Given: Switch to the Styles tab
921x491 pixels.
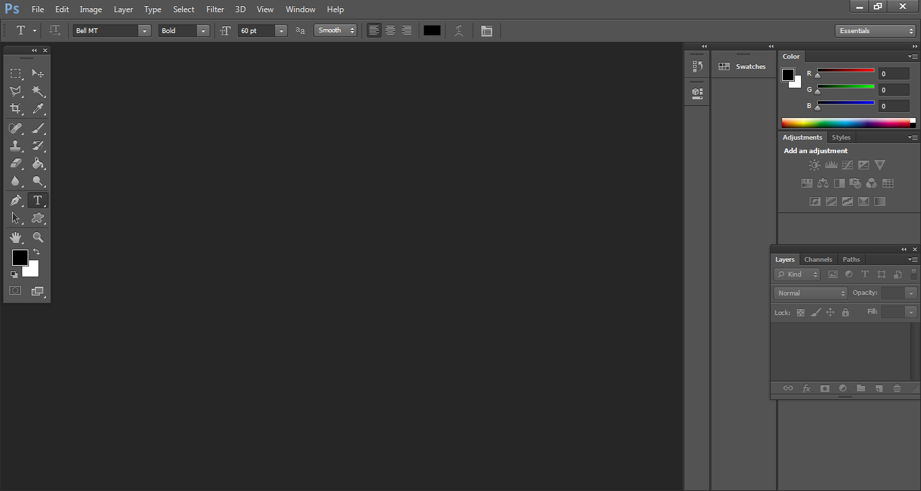Looking at the screenshot, I should tap(841, 138).
